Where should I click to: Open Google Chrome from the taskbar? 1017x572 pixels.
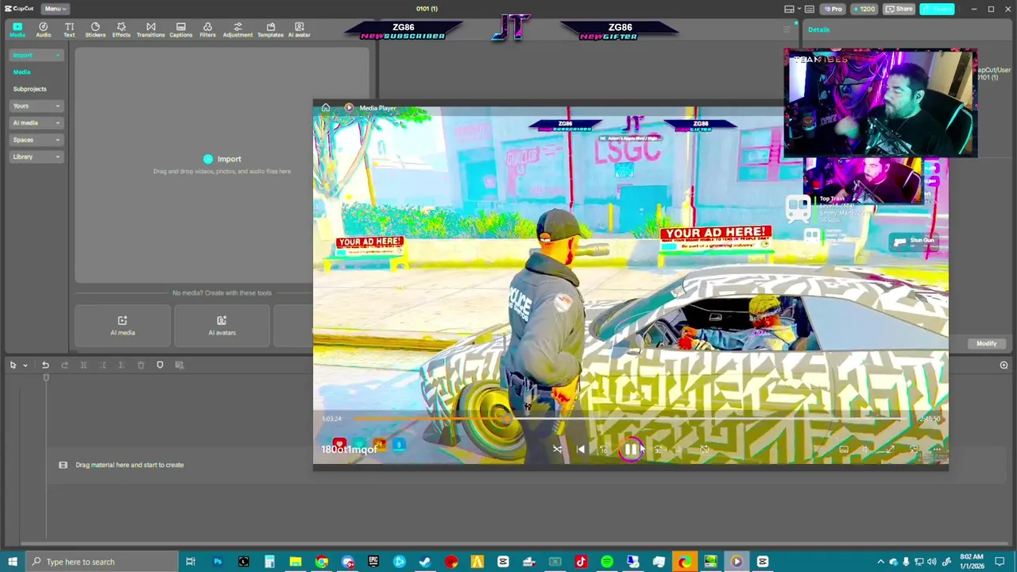tap(322, 562)
